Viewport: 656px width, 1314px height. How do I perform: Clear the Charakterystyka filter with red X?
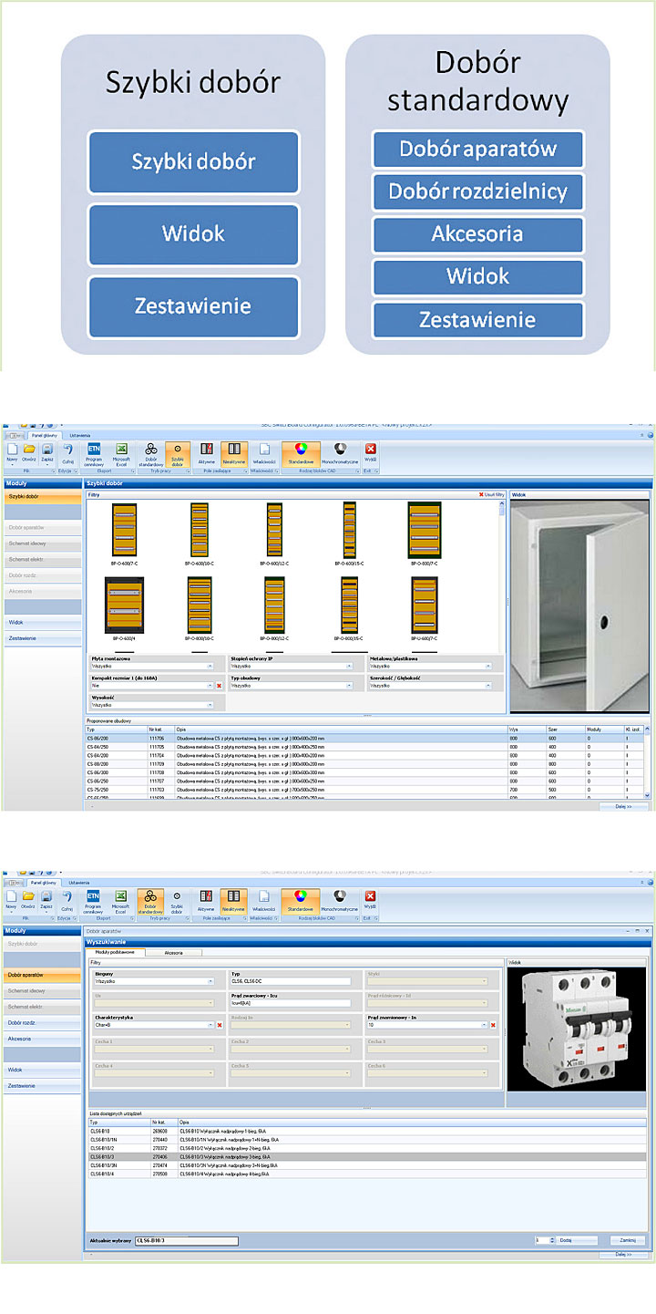(220, 1025)
